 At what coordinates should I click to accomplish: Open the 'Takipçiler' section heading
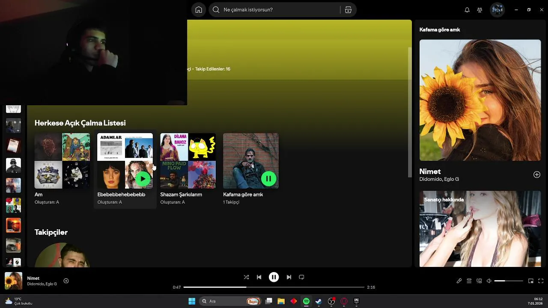[51, 232]
